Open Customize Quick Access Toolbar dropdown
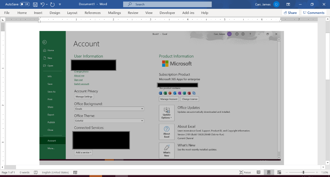This screenshot has width=330, height=177. click(60, 4)
